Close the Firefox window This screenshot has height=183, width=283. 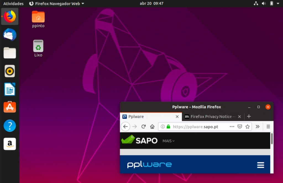coord(268,107)
